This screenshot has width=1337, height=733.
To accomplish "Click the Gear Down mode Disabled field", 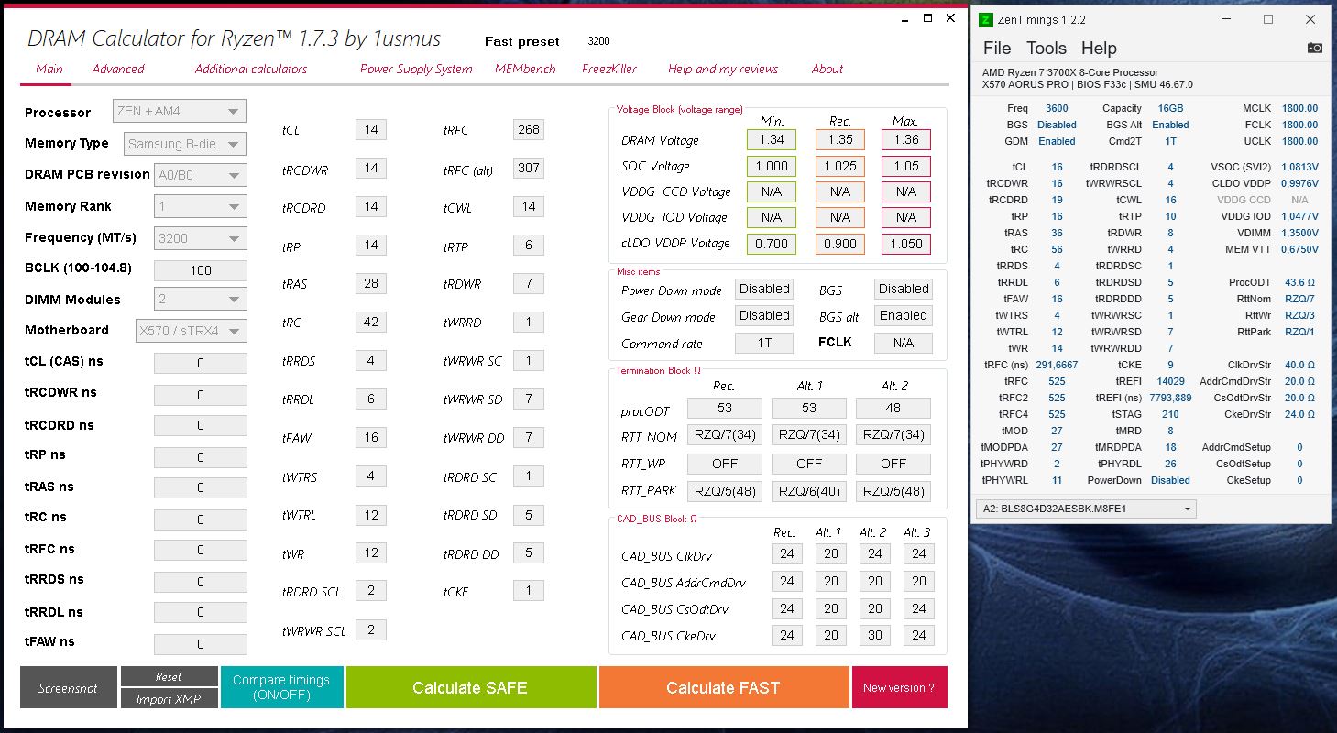I will coord(764,315).
